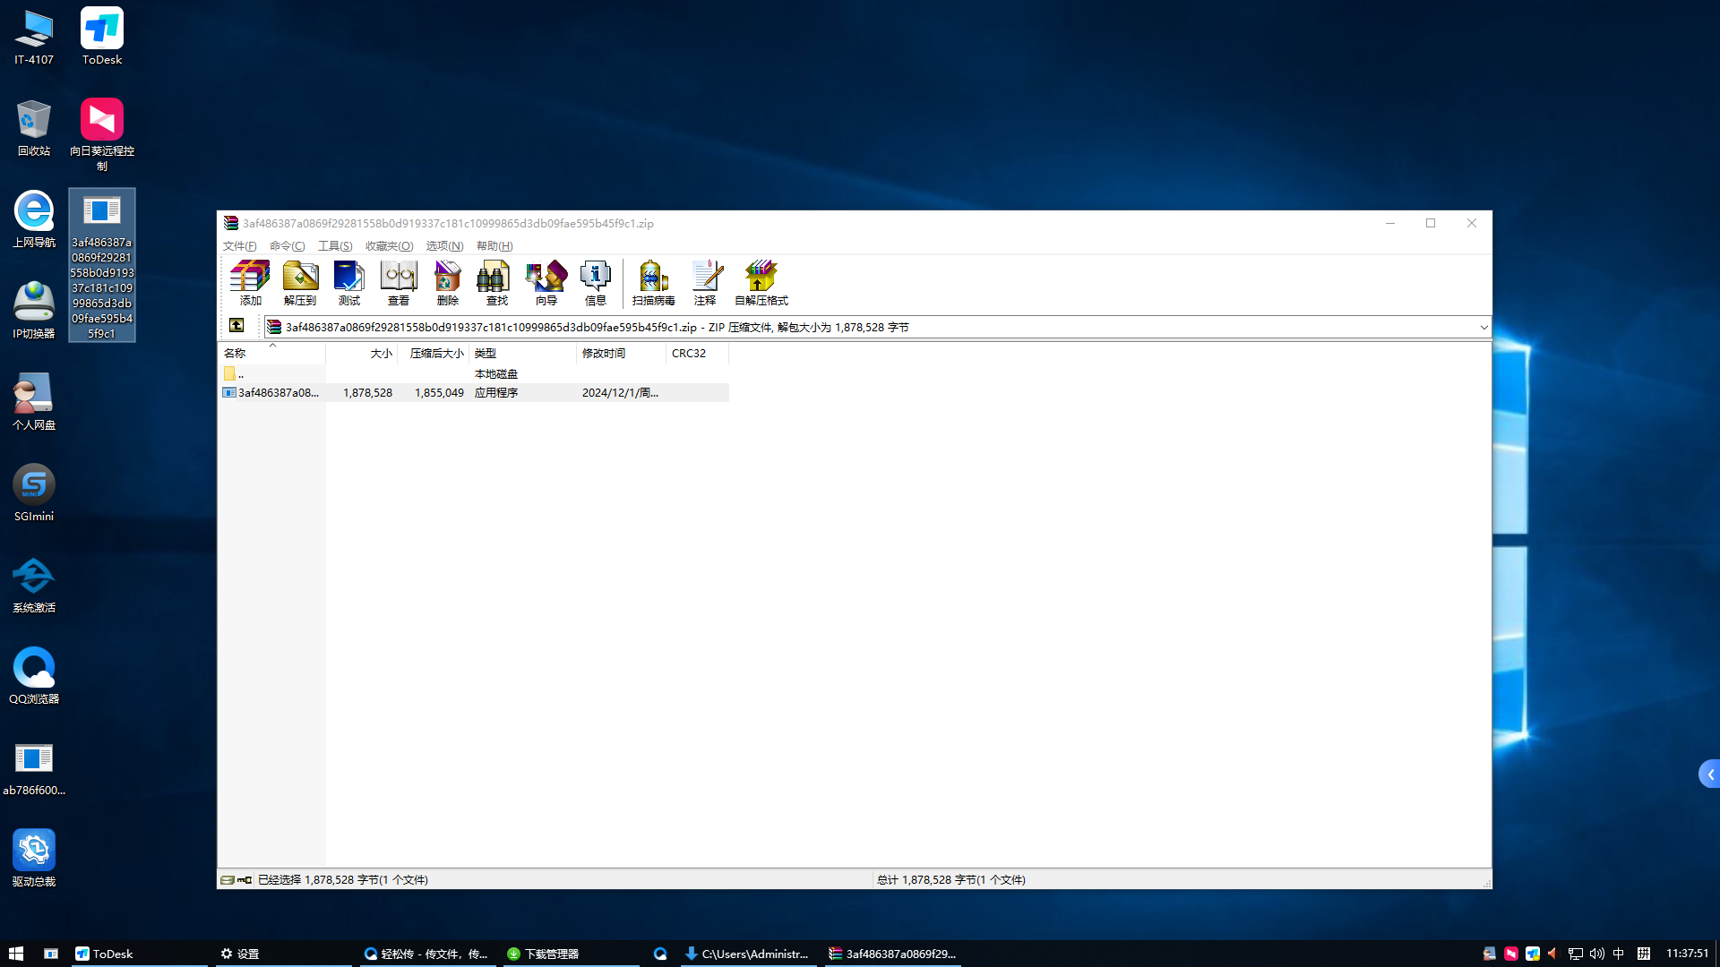Select the parent folder '..' entry

tap(240, 374)
